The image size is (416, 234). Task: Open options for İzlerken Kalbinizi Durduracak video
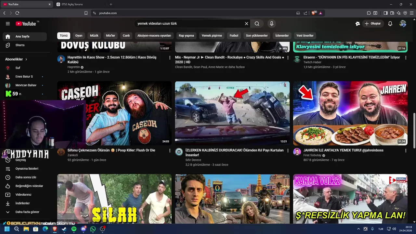click(288, 151)
